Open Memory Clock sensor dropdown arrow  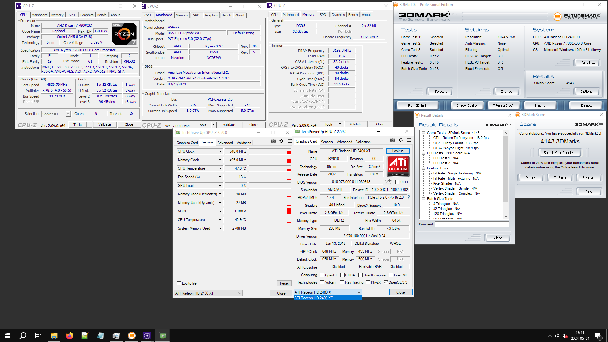tap(220, 160)
